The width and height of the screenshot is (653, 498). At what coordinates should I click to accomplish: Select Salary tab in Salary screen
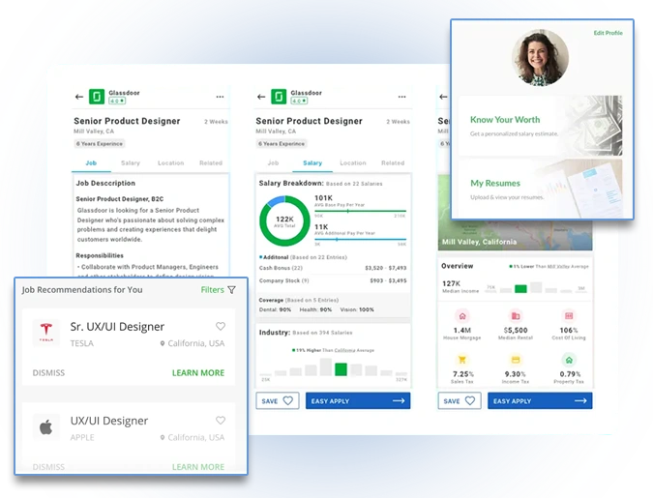tap(312, 163)
